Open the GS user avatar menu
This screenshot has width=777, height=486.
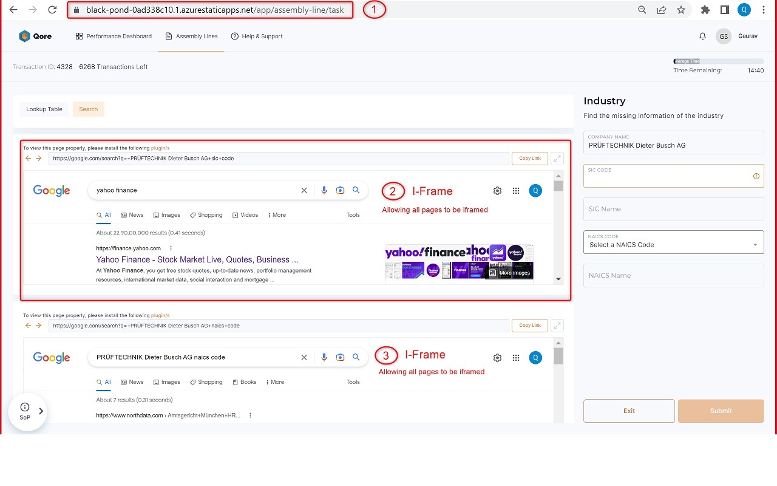(724, 36)
